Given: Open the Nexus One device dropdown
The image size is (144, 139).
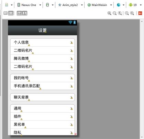Looking at the screenshot, I should (x=29, y=5).
